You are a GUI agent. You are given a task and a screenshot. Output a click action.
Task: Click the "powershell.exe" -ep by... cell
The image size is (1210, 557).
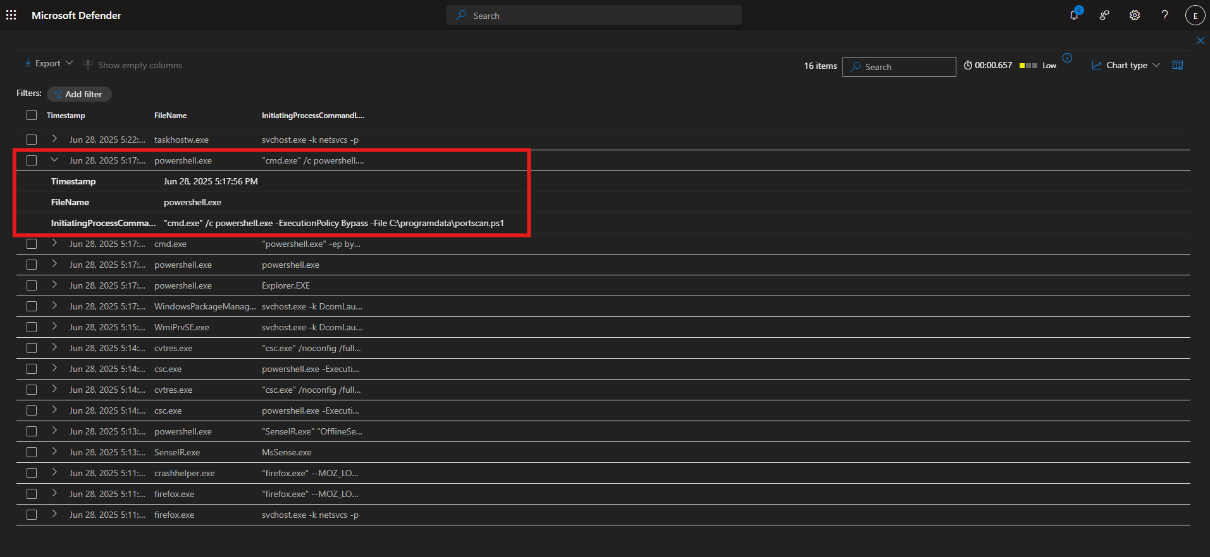311,244
